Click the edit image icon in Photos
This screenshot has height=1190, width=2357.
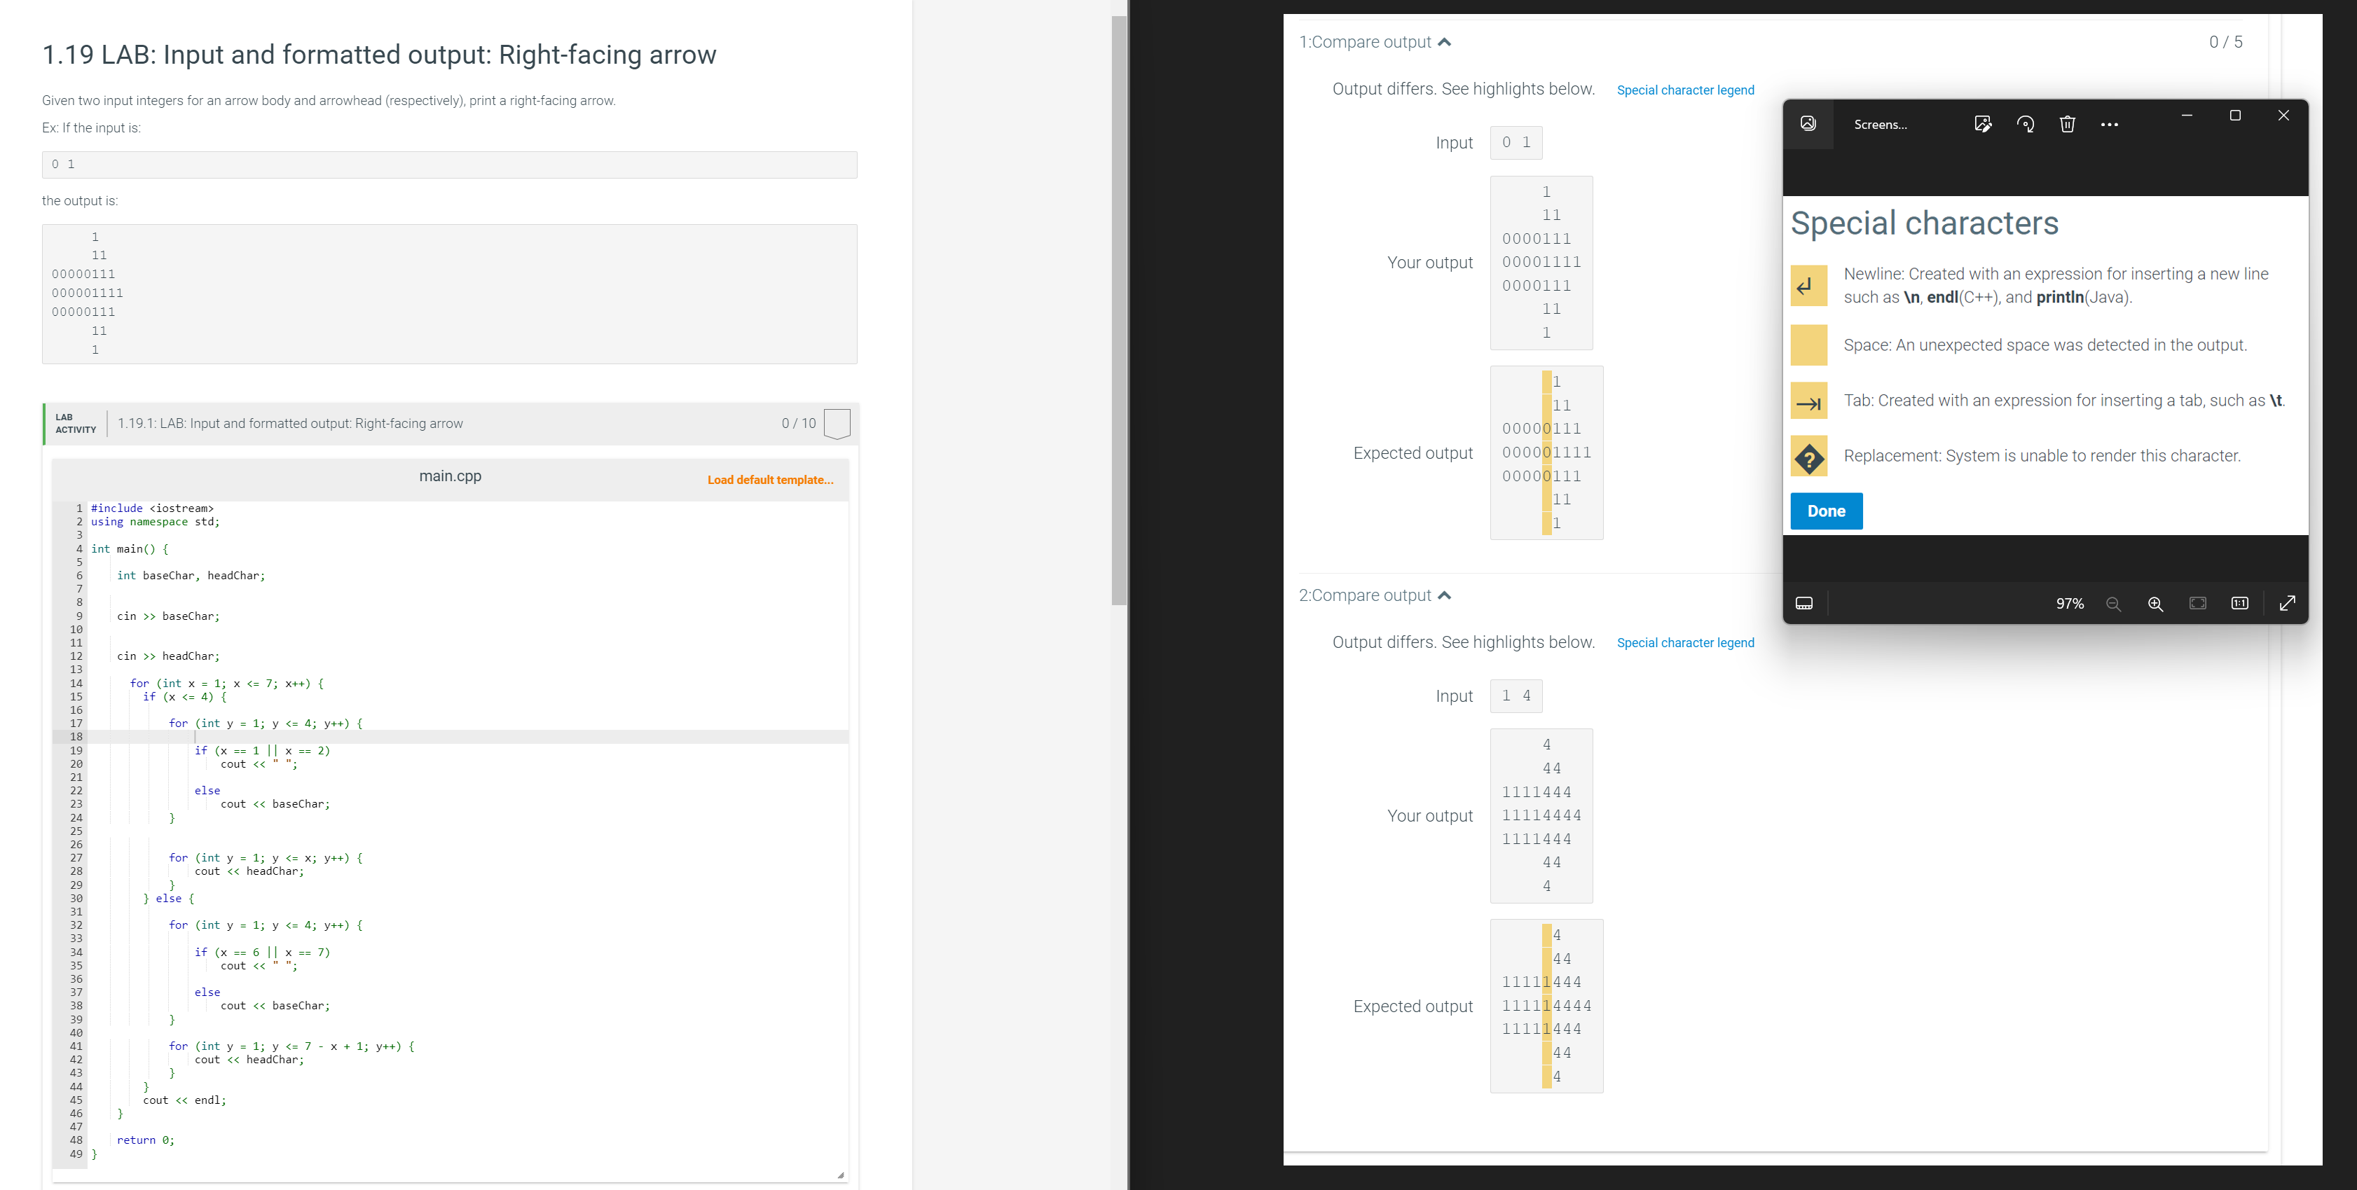click(1983, 125)
